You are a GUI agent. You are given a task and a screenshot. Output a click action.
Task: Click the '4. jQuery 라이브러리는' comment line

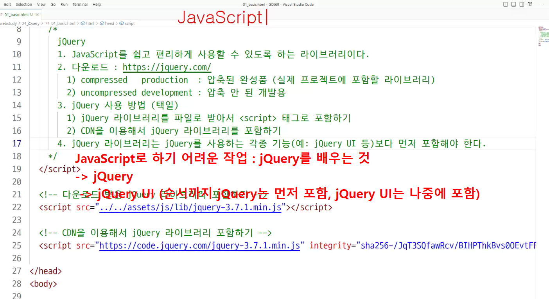pos(272,143)
